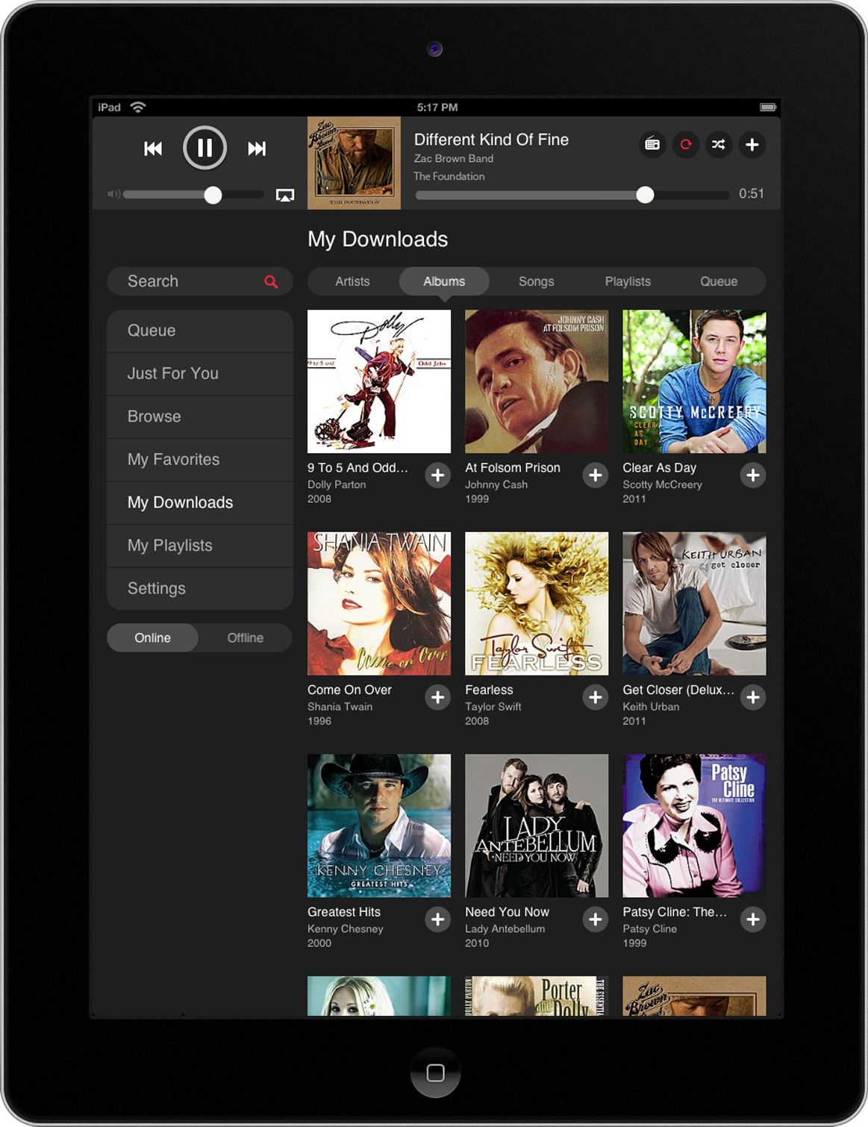The width and height of the screenshot is (868, 1127).
Task: Skip to next track
Action: (x=257, y=149)
